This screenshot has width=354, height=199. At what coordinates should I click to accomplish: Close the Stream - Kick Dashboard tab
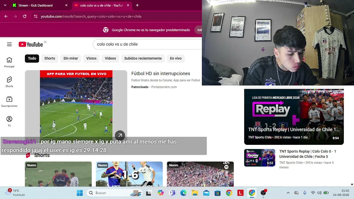pos(66,5)
